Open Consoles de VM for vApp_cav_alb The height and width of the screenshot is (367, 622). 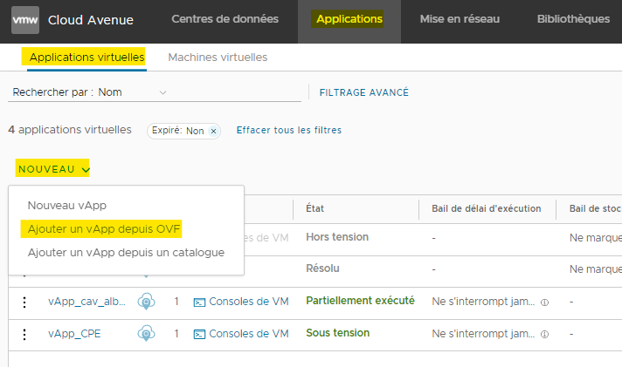(249, 302)
